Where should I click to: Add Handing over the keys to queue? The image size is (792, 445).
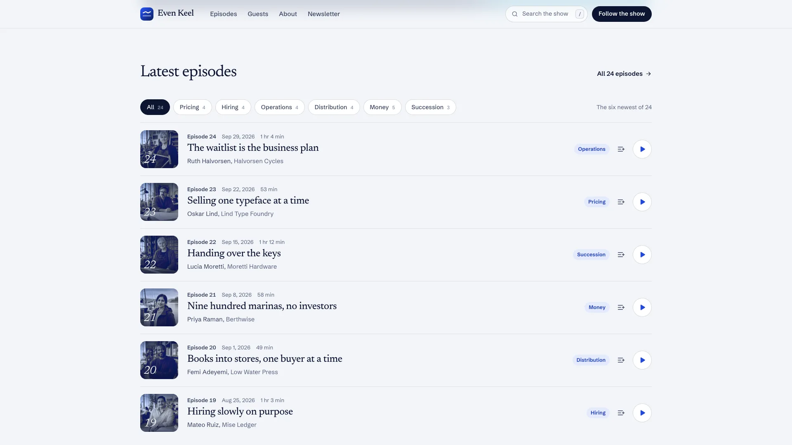[x=621, y=255]
